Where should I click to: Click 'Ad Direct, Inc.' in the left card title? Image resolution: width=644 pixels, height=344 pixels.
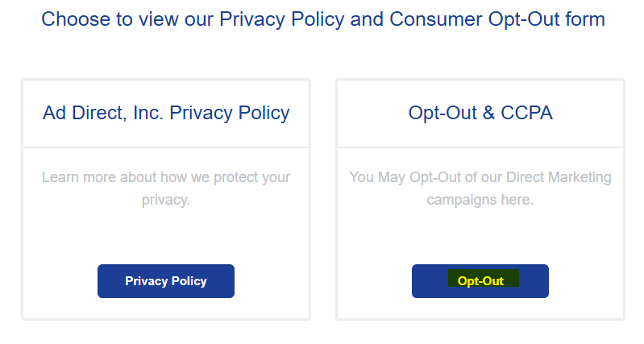tap(102, 113)
